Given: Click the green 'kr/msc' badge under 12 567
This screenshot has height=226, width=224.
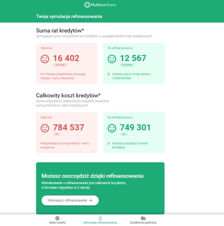Looking at the screenshot, I should [x=127, y=65].
